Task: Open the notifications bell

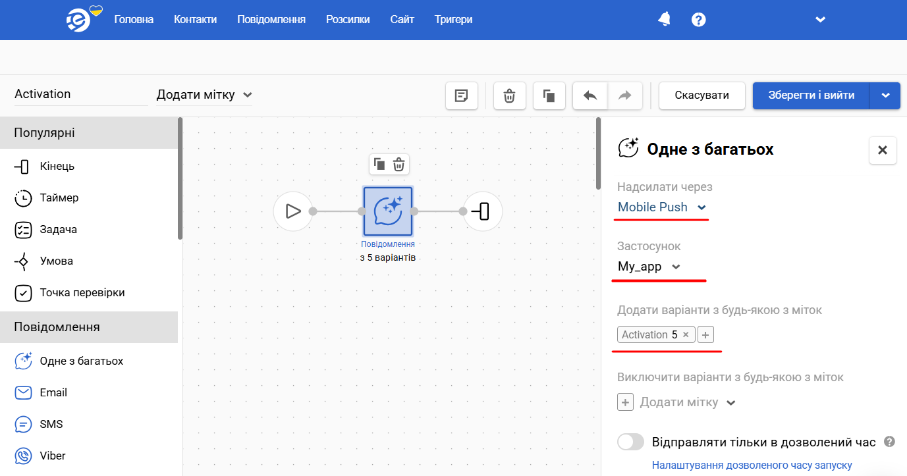Action: [665, 19]
